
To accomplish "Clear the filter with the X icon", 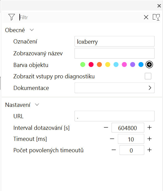I will click(146, 17).
